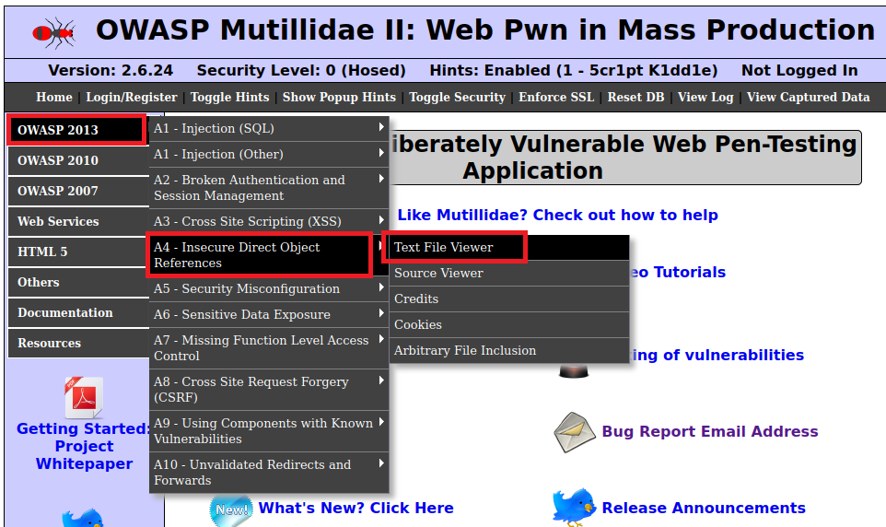Choose Arbitrary File Inclusion submenu item
The image size is (886, 527).
pos(508,351)
